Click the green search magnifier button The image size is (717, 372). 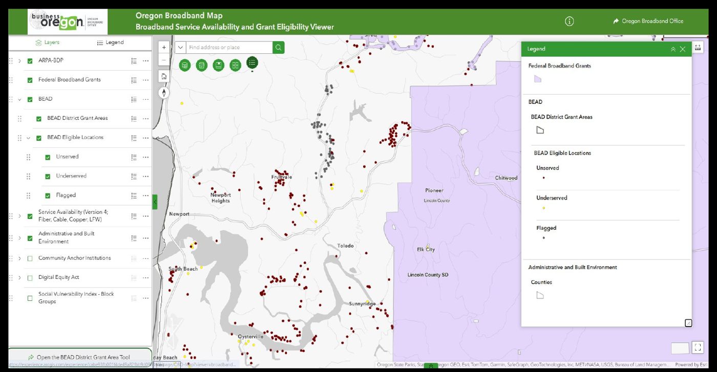pos(278,48)
